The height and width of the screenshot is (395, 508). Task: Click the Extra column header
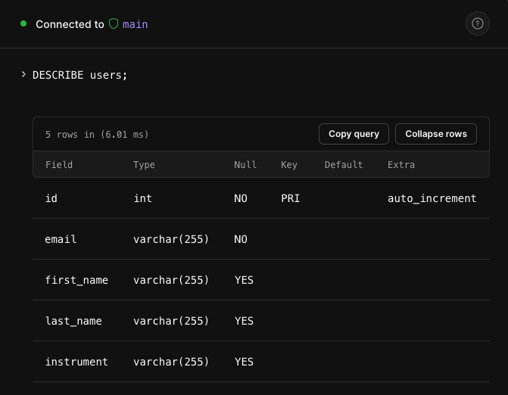pos(401,165)
